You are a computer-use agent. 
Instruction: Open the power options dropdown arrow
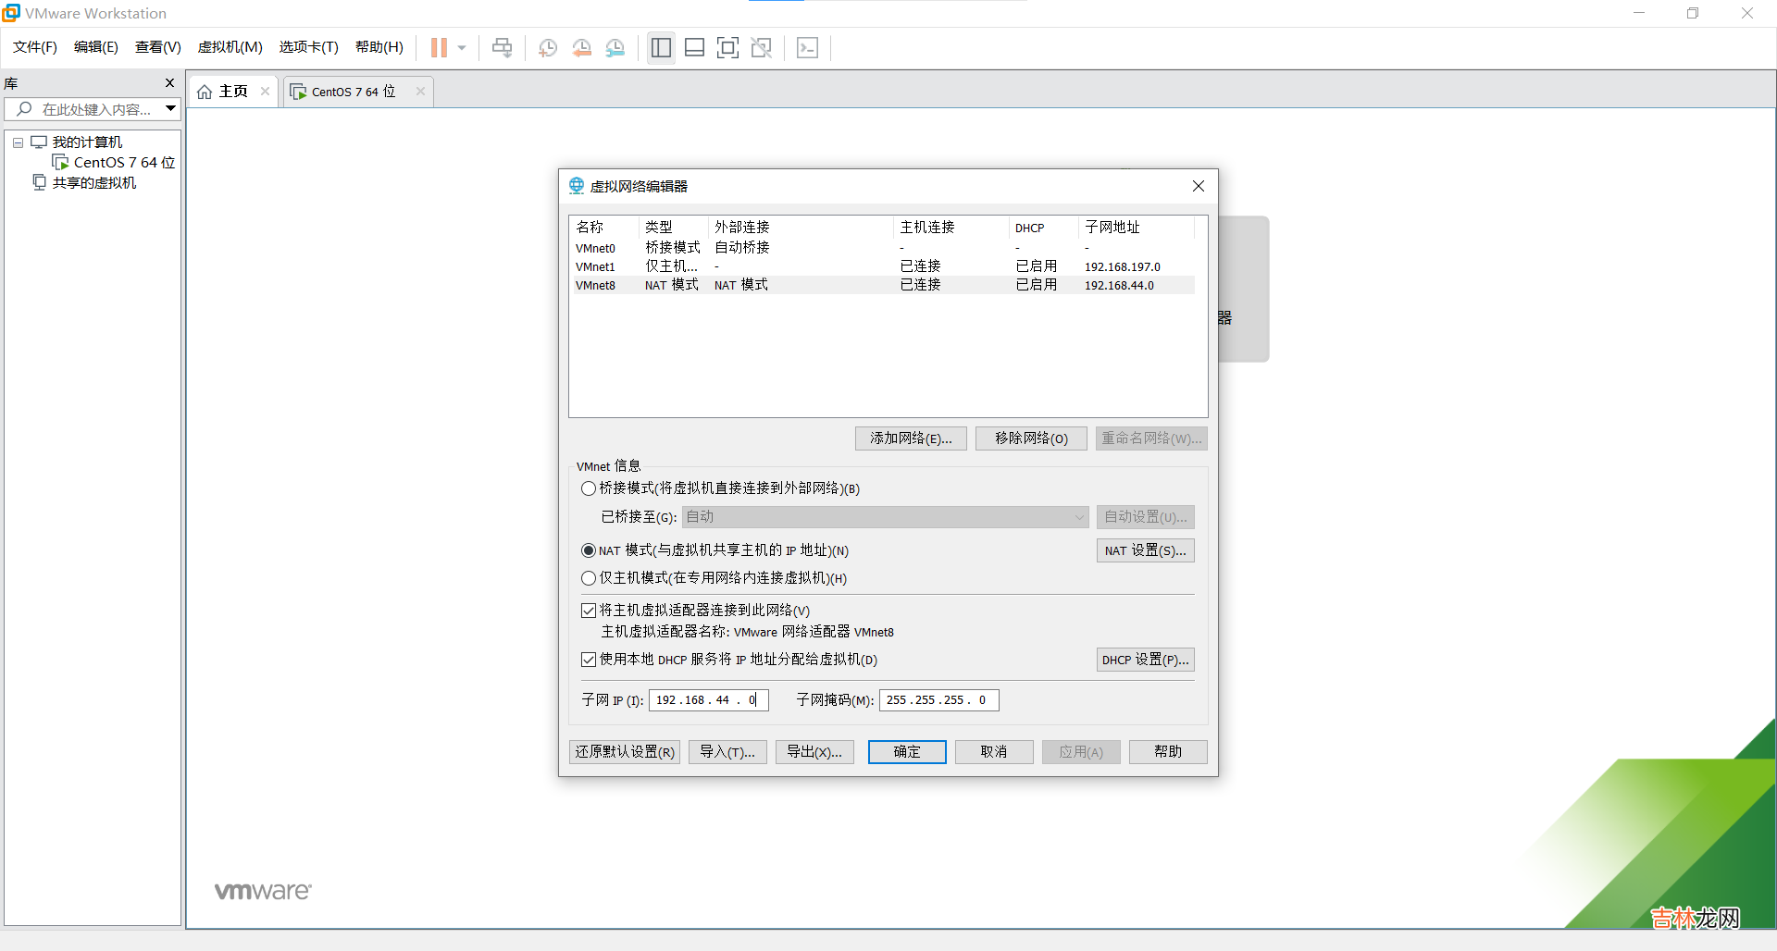click(x=462, y=48)
